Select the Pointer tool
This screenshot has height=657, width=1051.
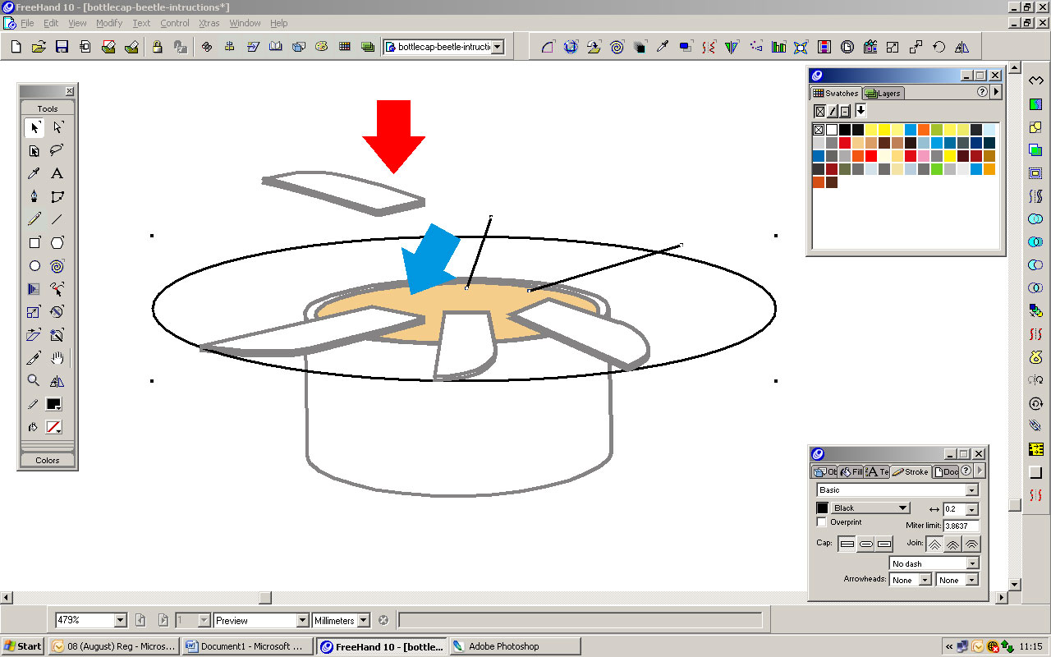(34, 127)
